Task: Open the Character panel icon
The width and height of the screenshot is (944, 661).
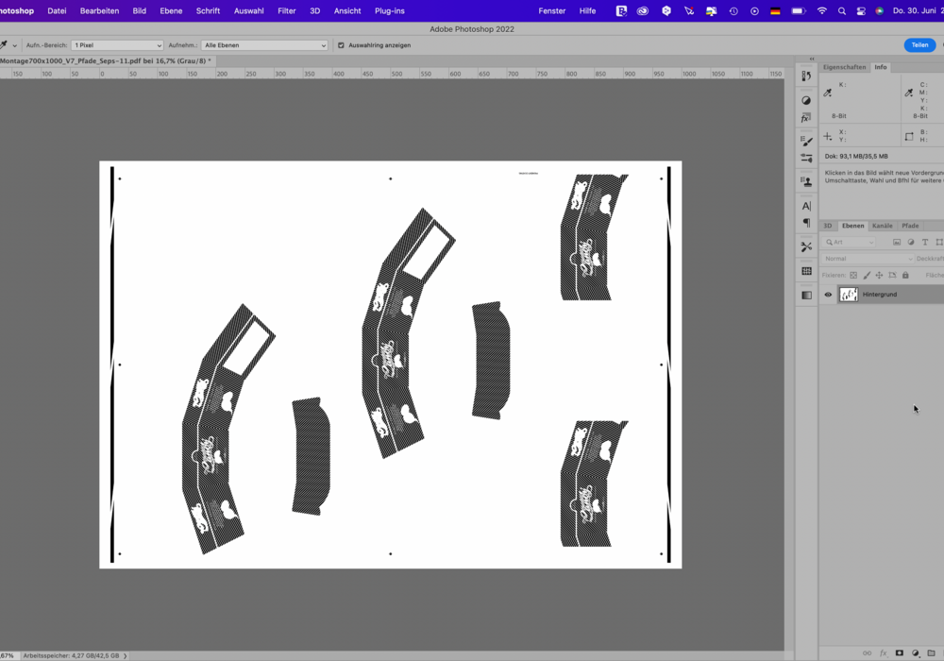Action: pos(806,206)
